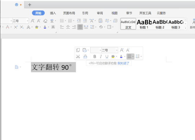Viewport: 195px width, 140px height.
Task: Open ribbon font name dropdown arrow
Action: coord(11,21)
